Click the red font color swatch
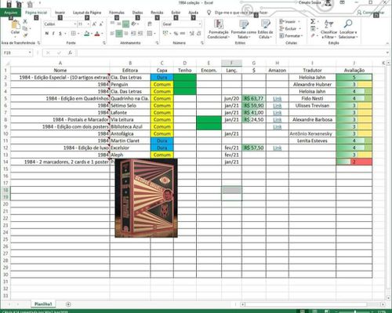The height and width of the screenshot is (313, 392). 97,34
